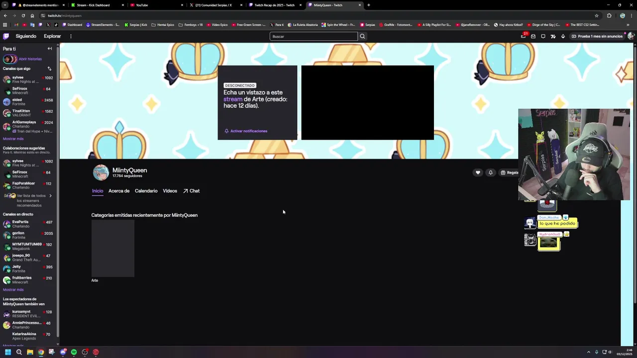The height and width of the screenshot is (358, 637).
Task: Open the Turbo crown/drop icon
Action: click(563, 36)
